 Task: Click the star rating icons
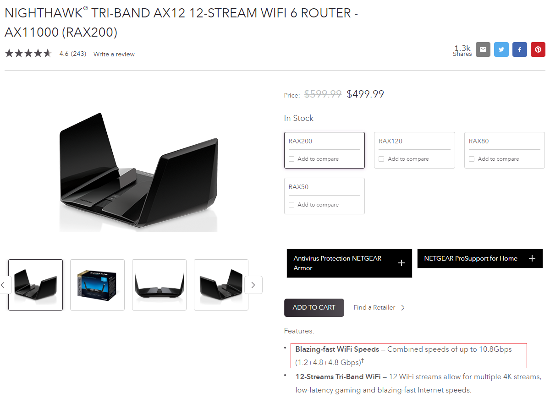tap(28, 54)
